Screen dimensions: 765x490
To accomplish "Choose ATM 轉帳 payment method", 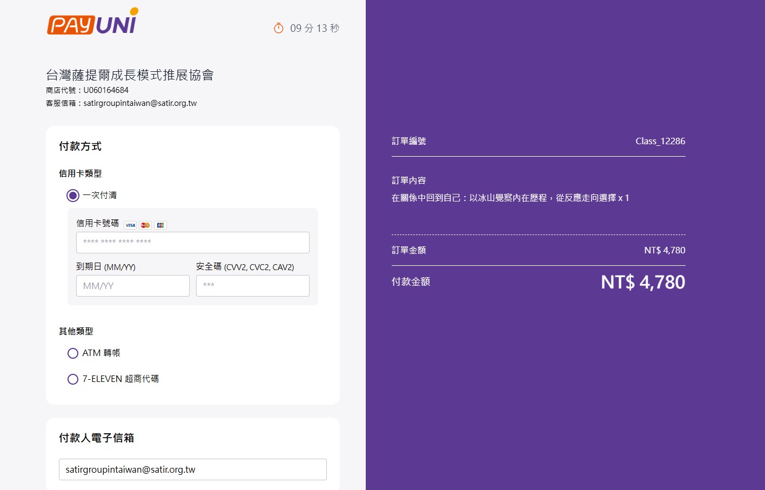I will (73, 353).
